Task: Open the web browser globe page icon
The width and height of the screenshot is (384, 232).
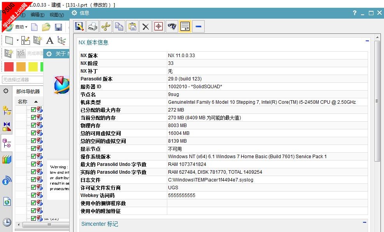Action: coord(7,202)
